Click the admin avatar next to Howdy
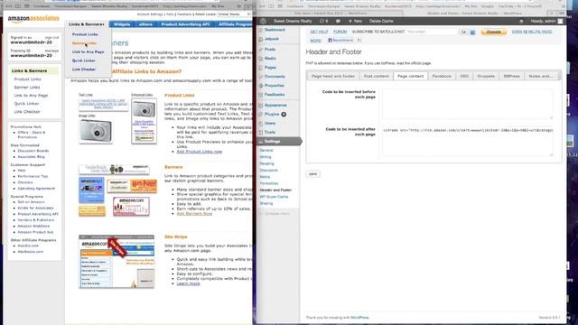The image size is (578, 325). point(560,22)
